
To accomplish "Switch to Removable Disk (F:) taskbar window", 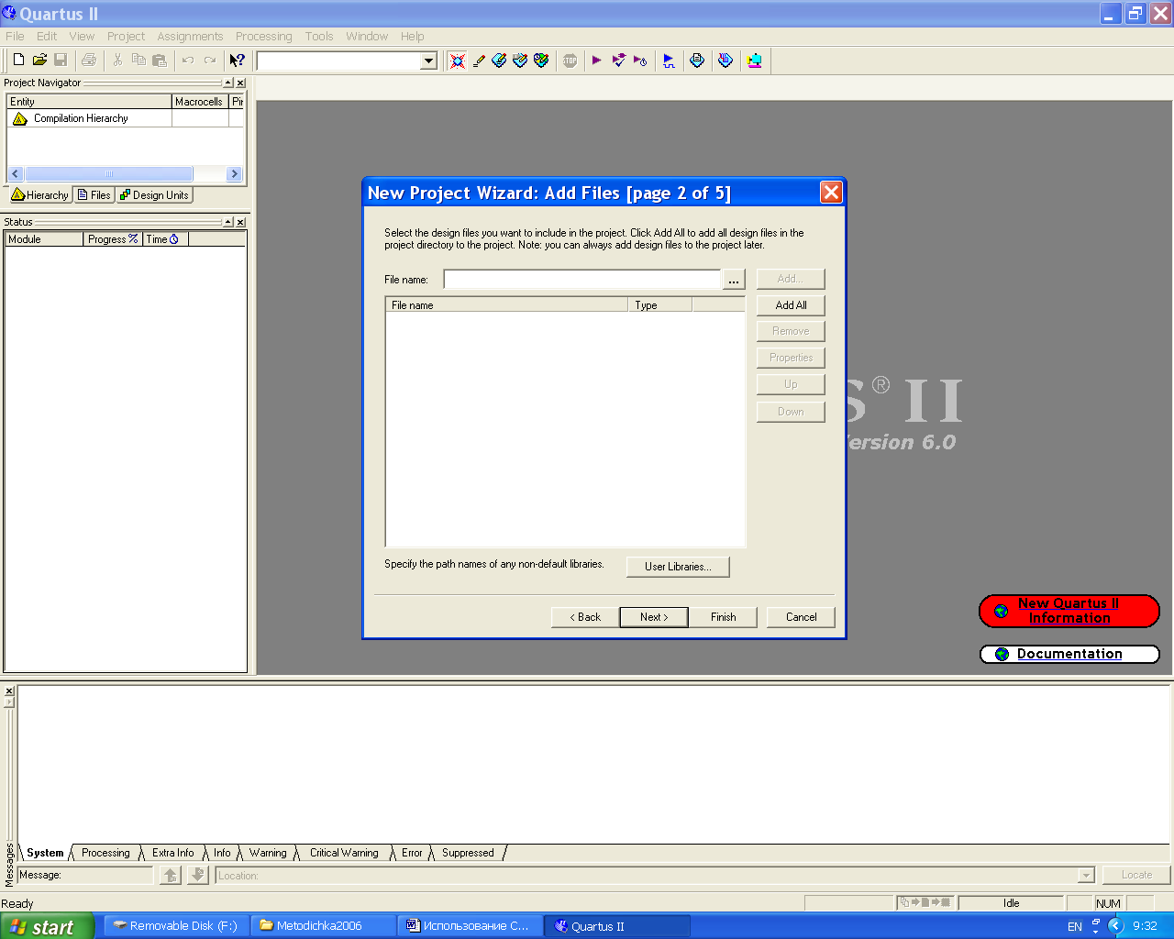I will pyautogui.click(x=175, y=926).
